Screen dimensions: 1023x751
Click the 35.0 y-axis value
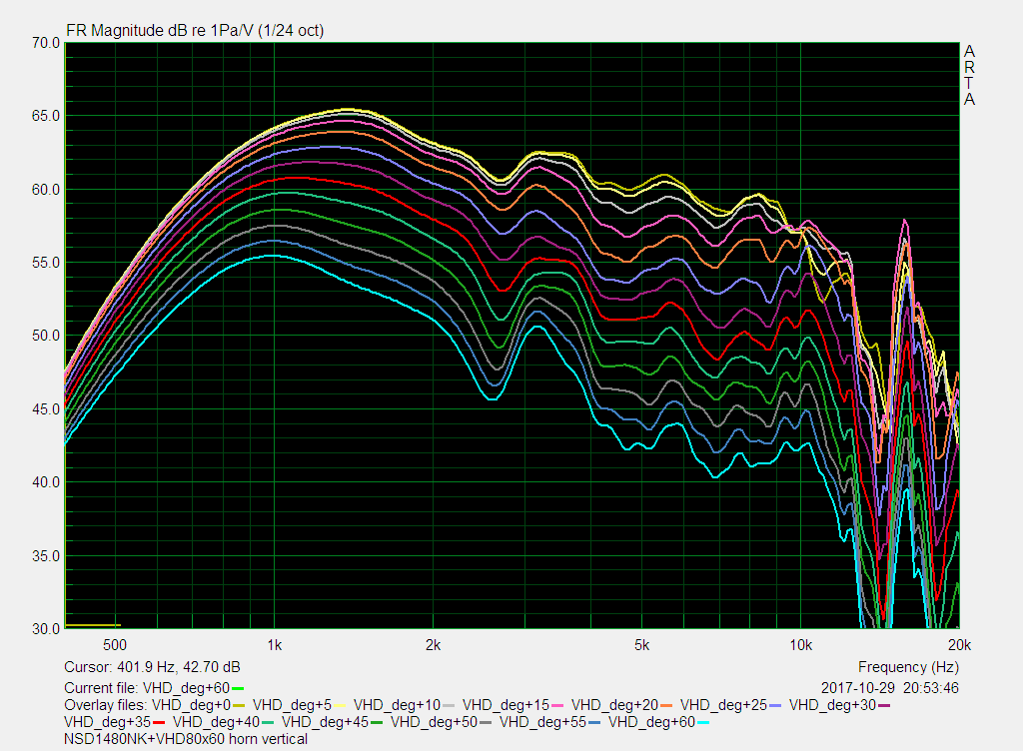46,556
